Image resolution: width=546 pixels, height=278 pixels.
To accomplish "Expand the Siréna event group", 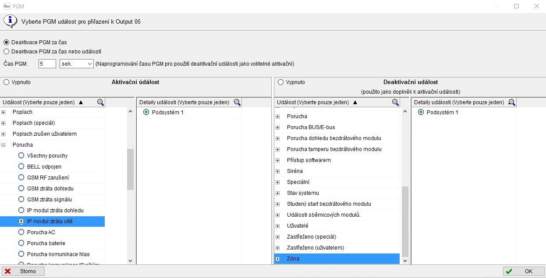I will coord(277,171).
